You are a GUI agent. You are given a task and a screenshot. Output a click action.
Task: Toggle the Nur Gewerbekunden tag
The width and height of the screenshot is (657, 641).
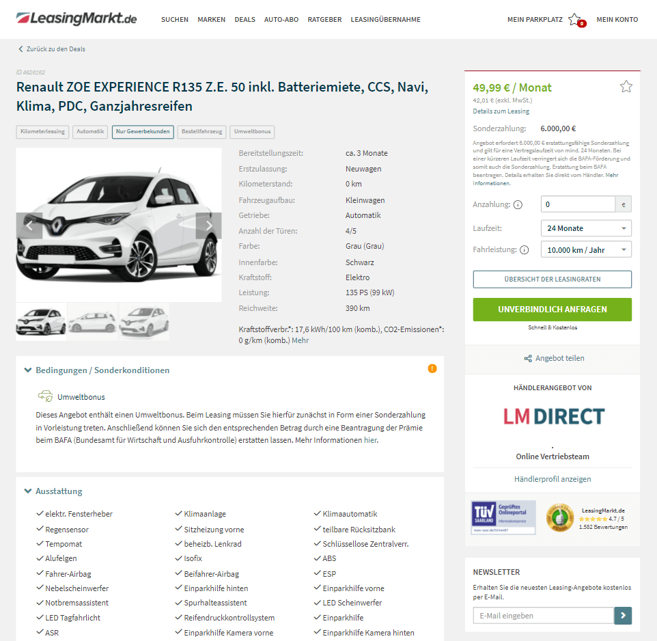pos(143,132)
